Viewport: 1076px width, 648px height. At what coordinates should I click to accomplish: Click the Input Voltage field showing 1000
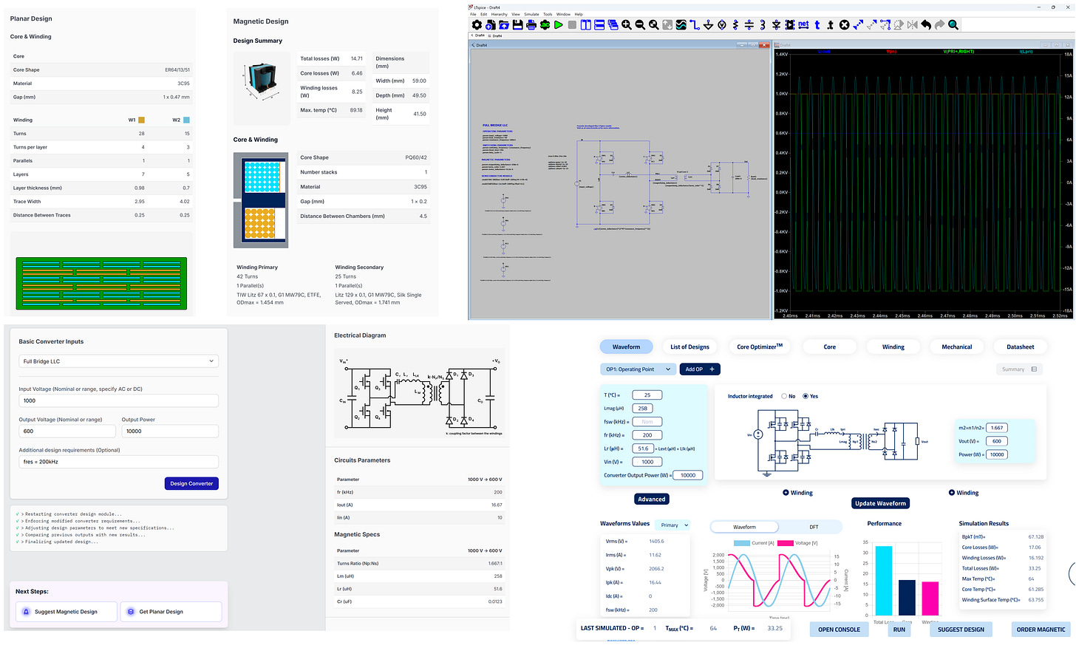point(118,400)
